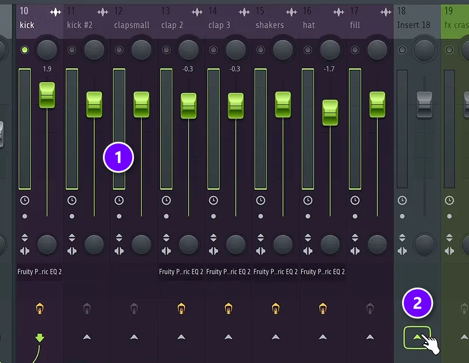Open latency clock icon on shakers track

(x=260, y=200)
